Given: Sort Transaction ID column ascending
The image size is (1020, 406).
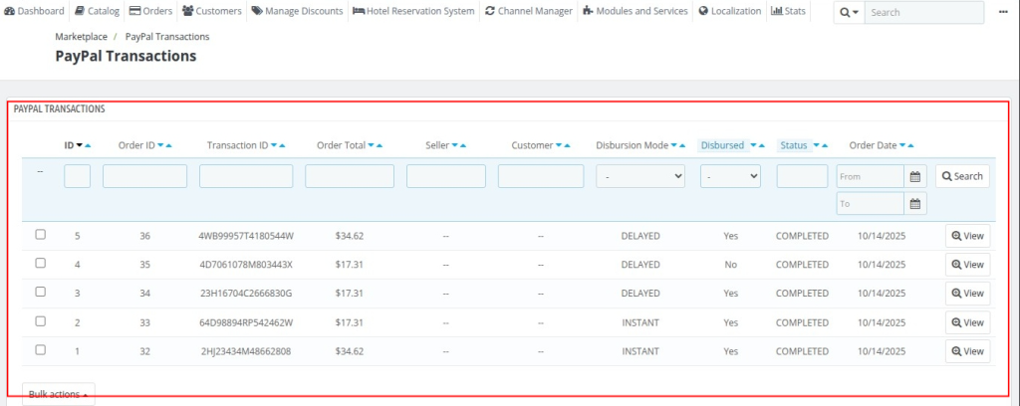Looking at the screenshot, I should (x=282, y=145).
